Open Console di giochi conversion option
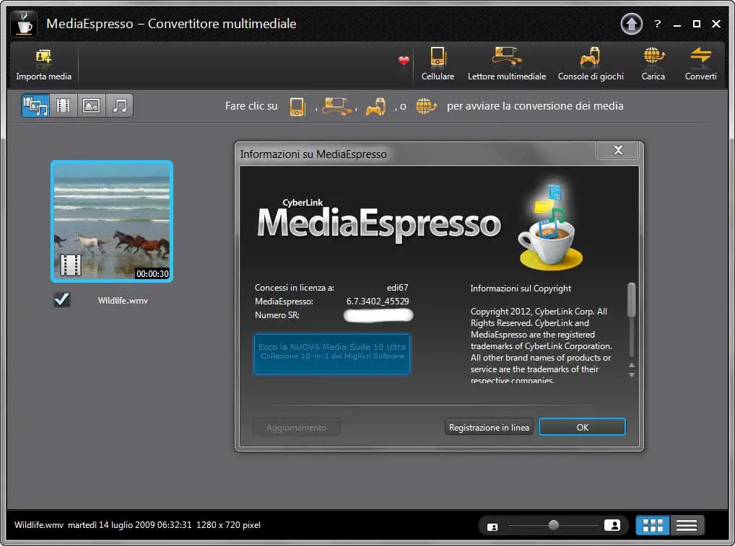 pyautogui.click(x=591, y=65)
